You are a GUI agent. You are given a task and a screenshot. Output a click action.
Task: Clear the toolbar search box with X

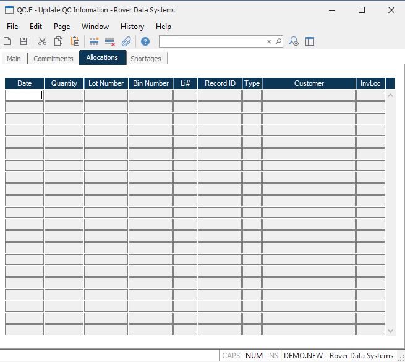tap(269, 41)
